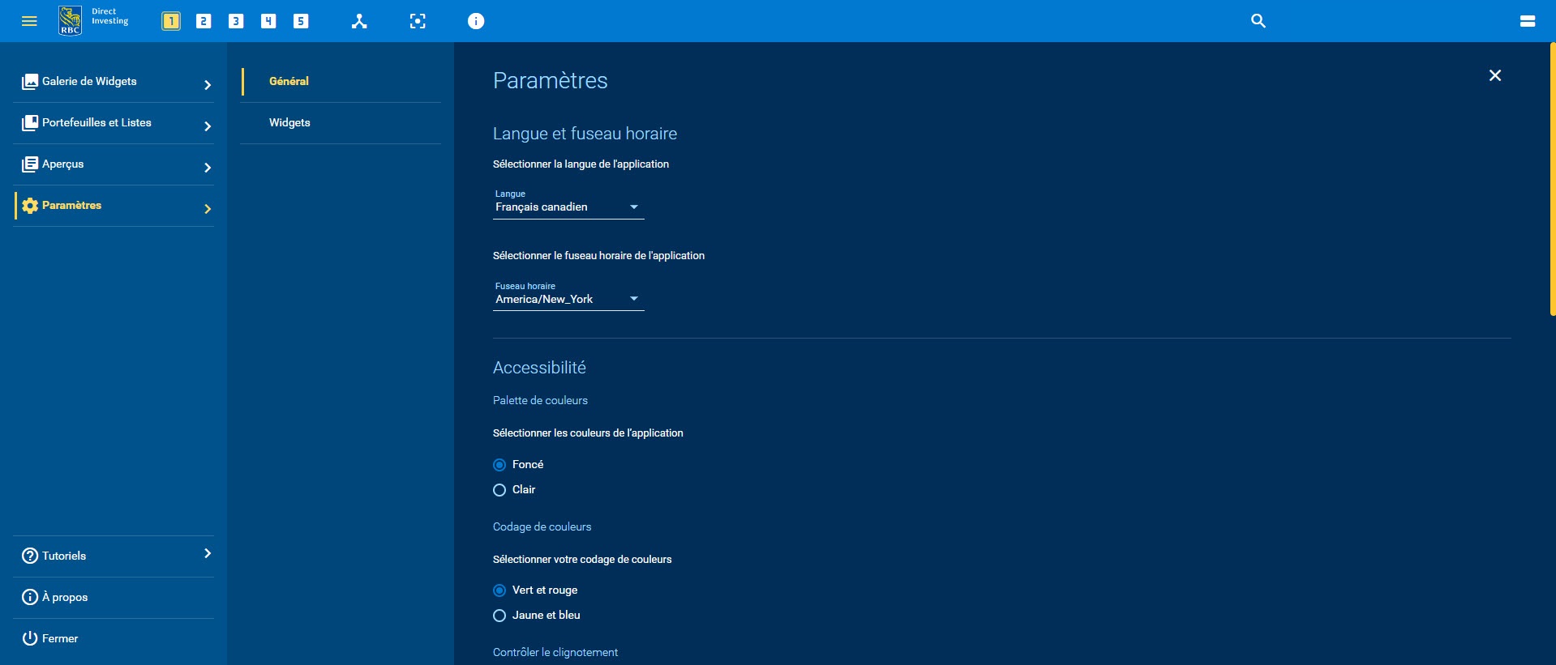The height and width of the screenshot is (665, 1556).
Task: Select the Général settings tab
Action: point(289,82)
